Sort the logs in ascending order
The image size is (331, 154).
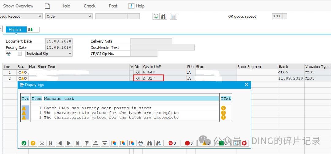click(x=96, y=143)
